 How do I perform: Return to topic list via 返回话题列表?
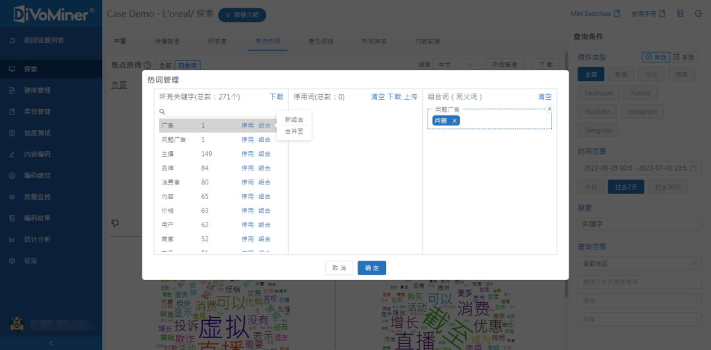[x=44, y=40]
